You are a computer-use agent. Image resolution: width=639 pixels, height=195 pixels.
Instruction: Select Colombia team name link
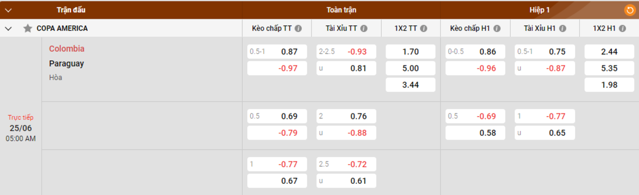(67, 48)
